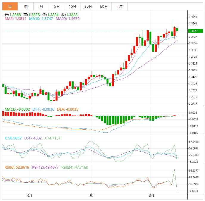Click the 8月 date axis label
205x201 pixels.
pyautogui.click(x=30, y=196)
